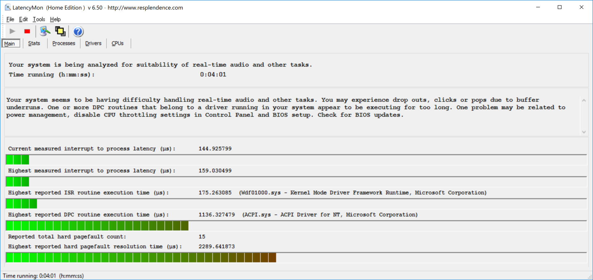Click the system difficulty warning message text

(286, 107)
